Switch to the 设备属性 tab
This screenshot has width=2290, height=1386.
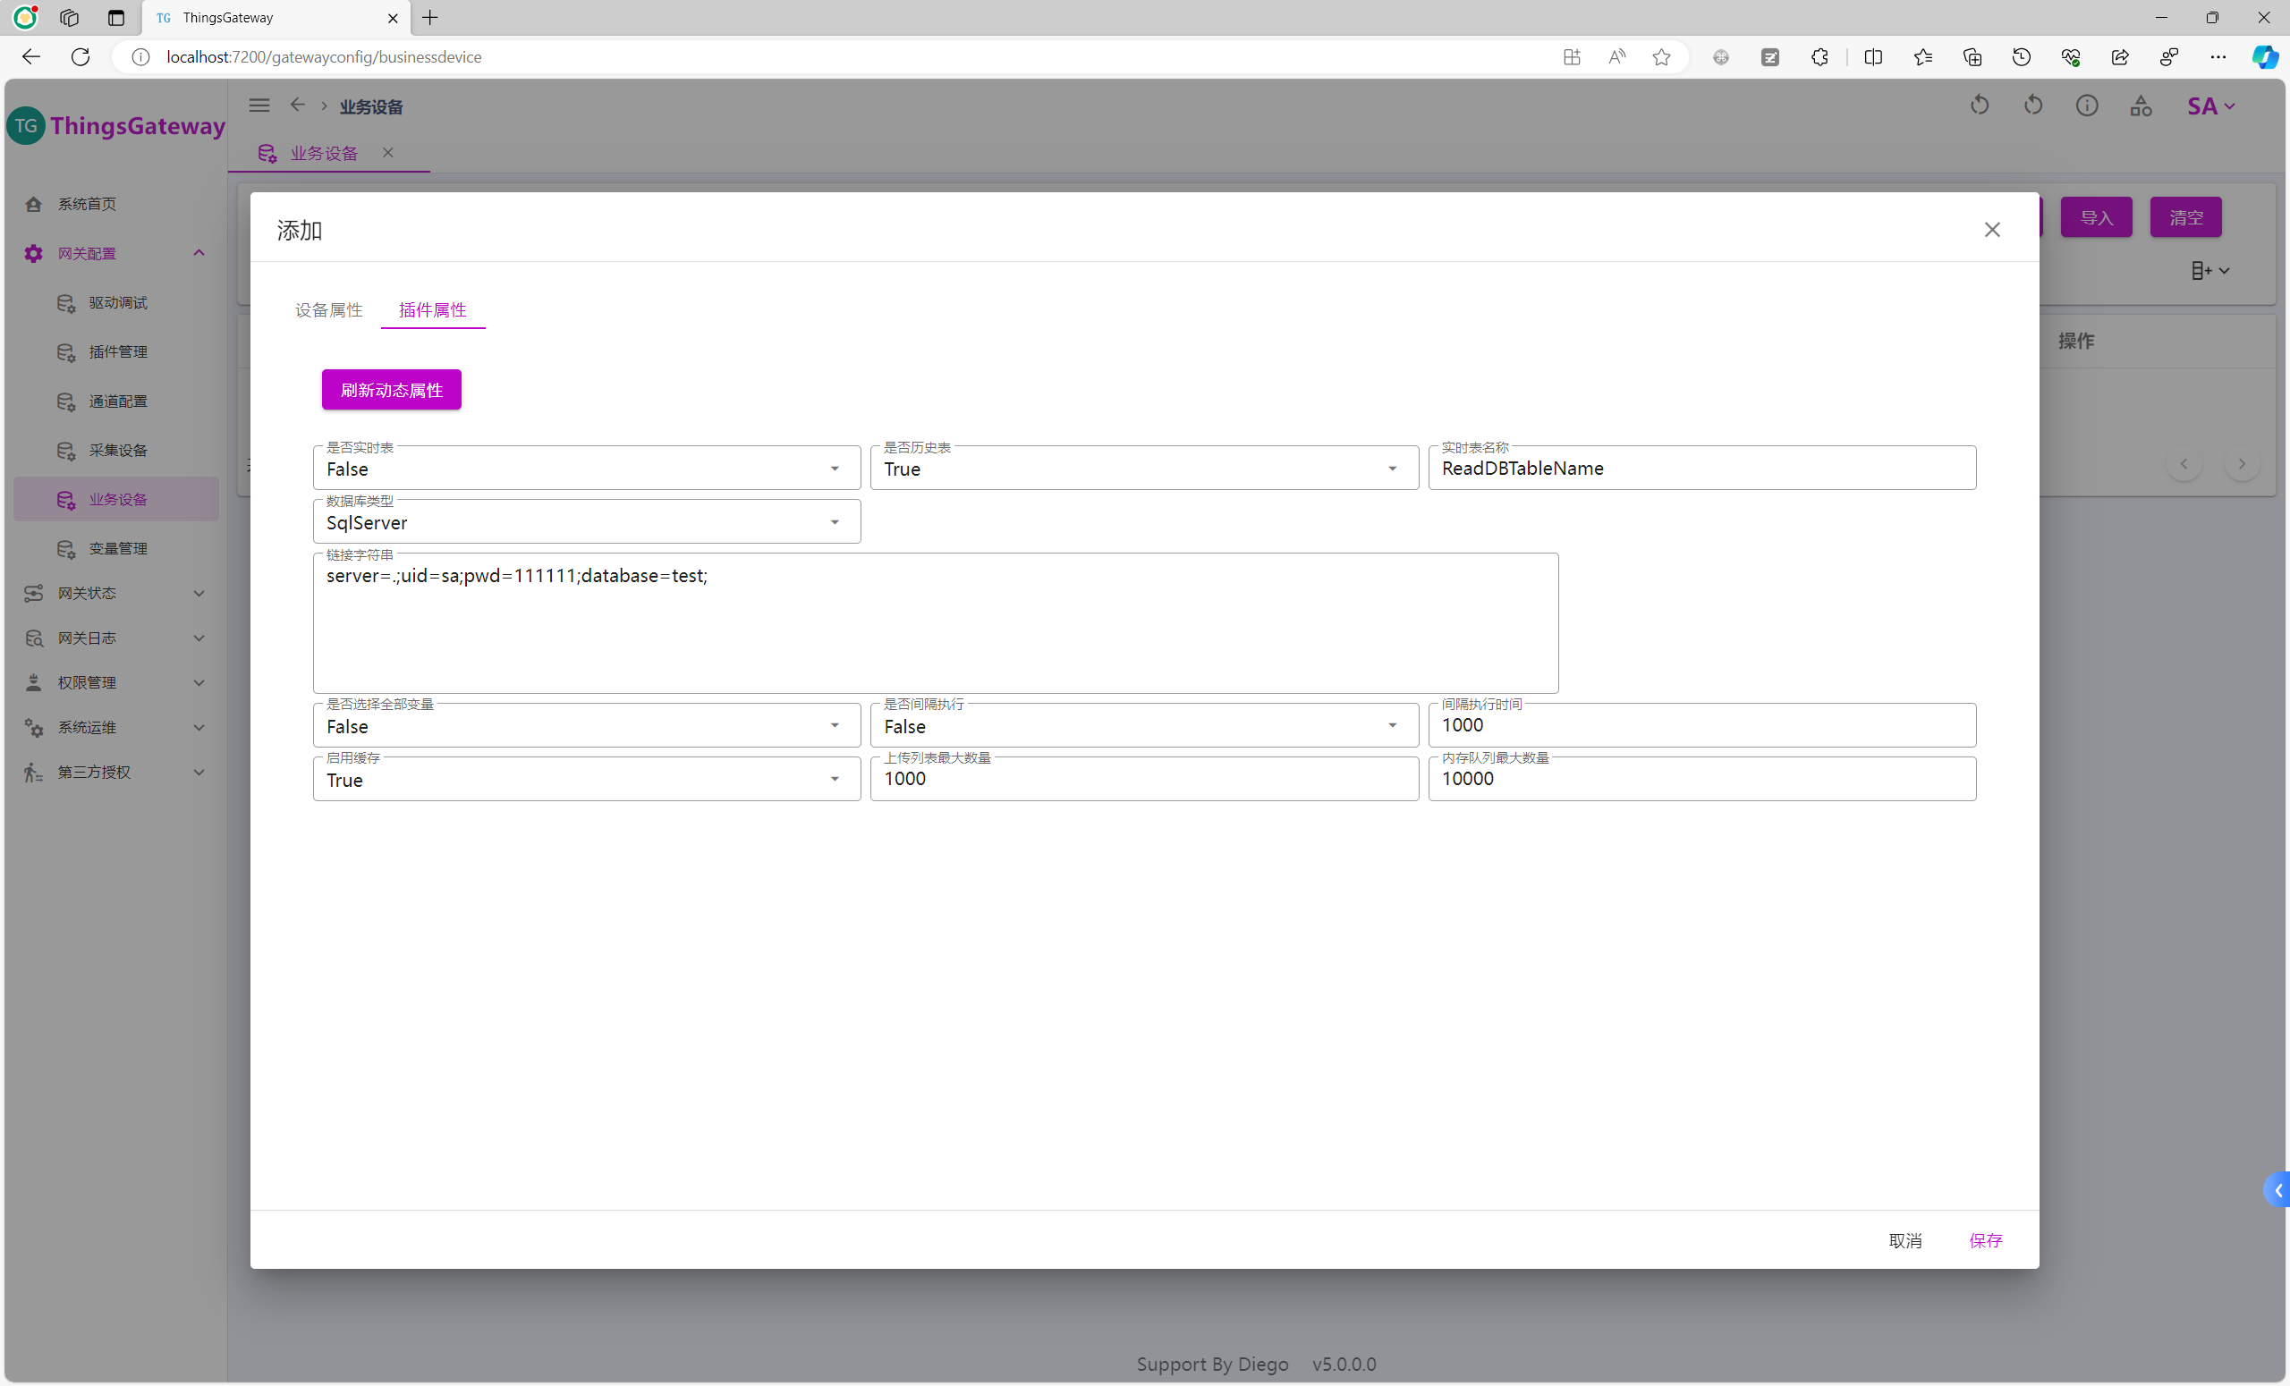tap(328, 310)
